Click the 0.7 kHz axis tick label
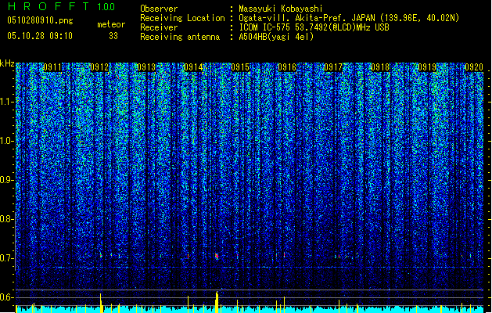This screenshot has height=313, width=492. pyautogui.click(x=6, y=258)
